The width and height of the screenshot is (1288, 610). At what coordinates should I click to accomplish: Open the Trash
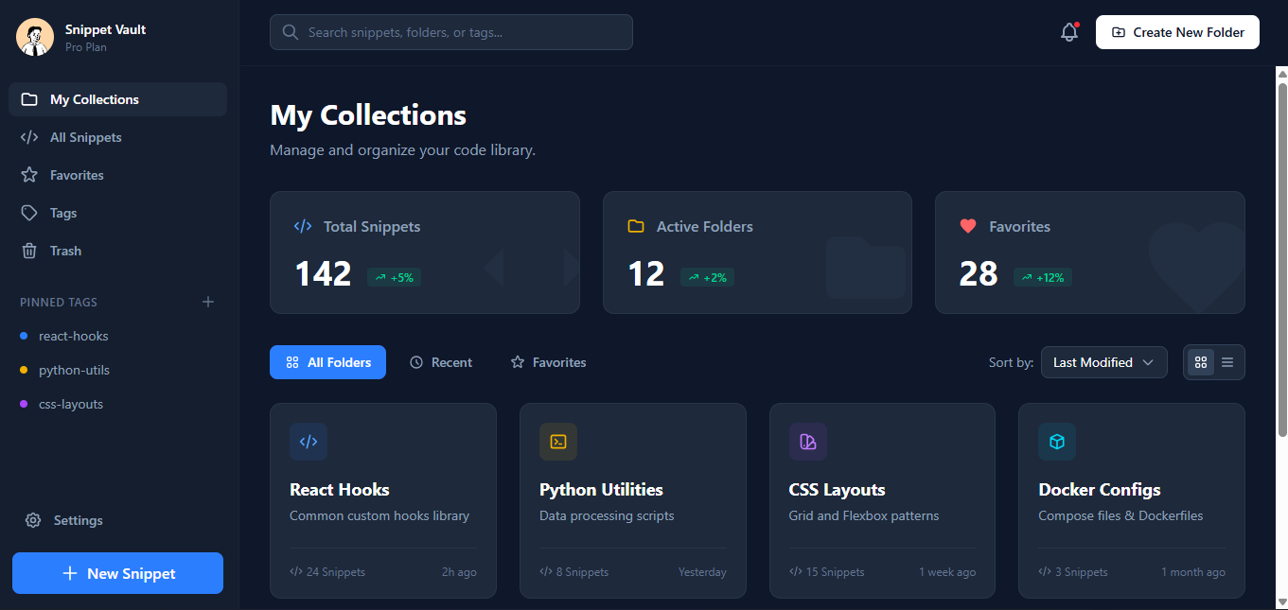[65, 251]
